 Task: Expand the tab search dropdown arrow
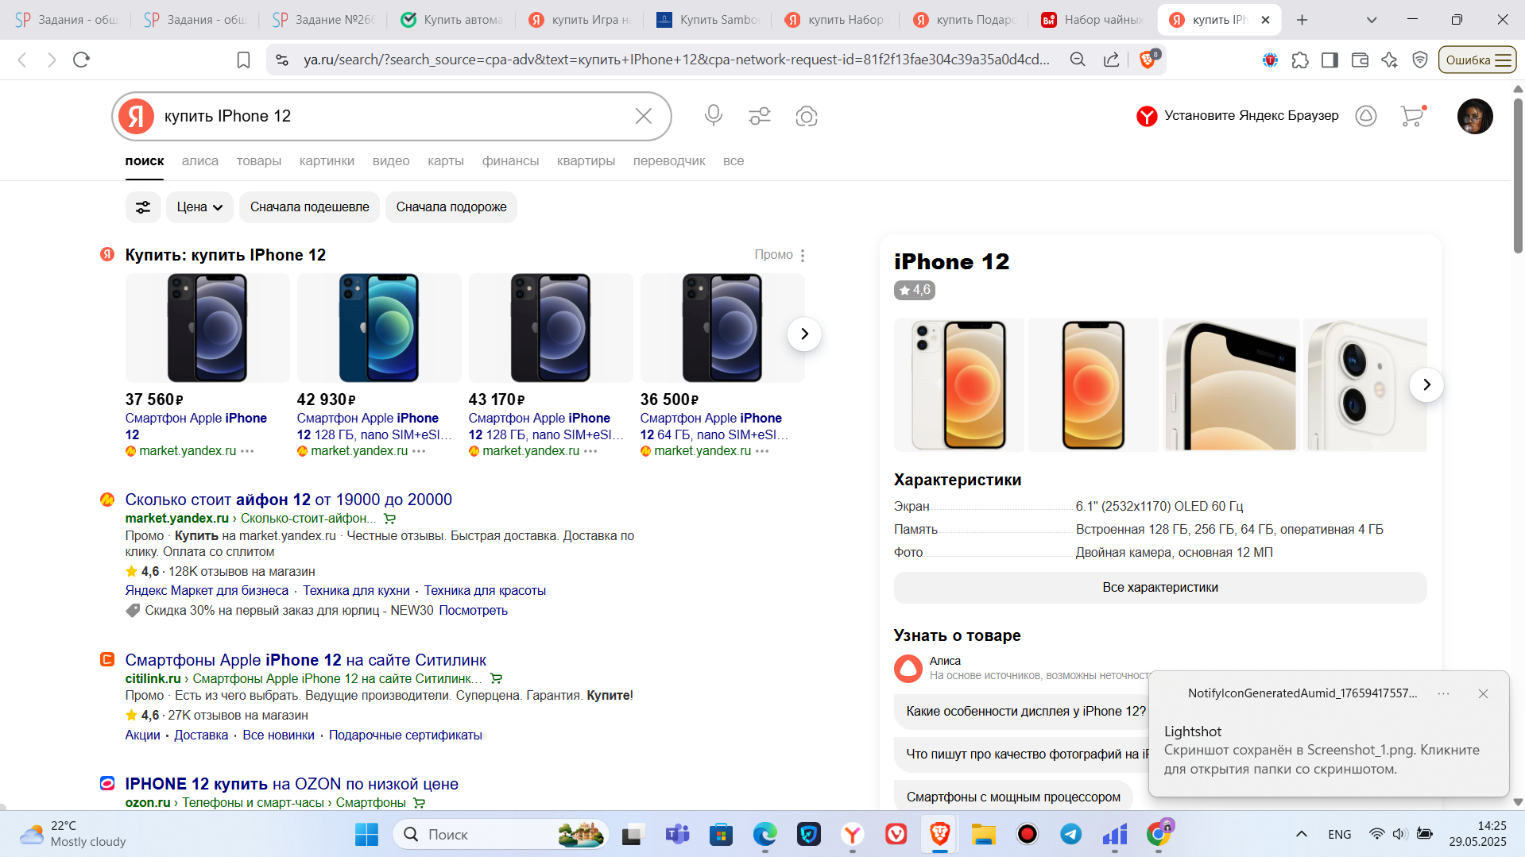click(1372, 20)
